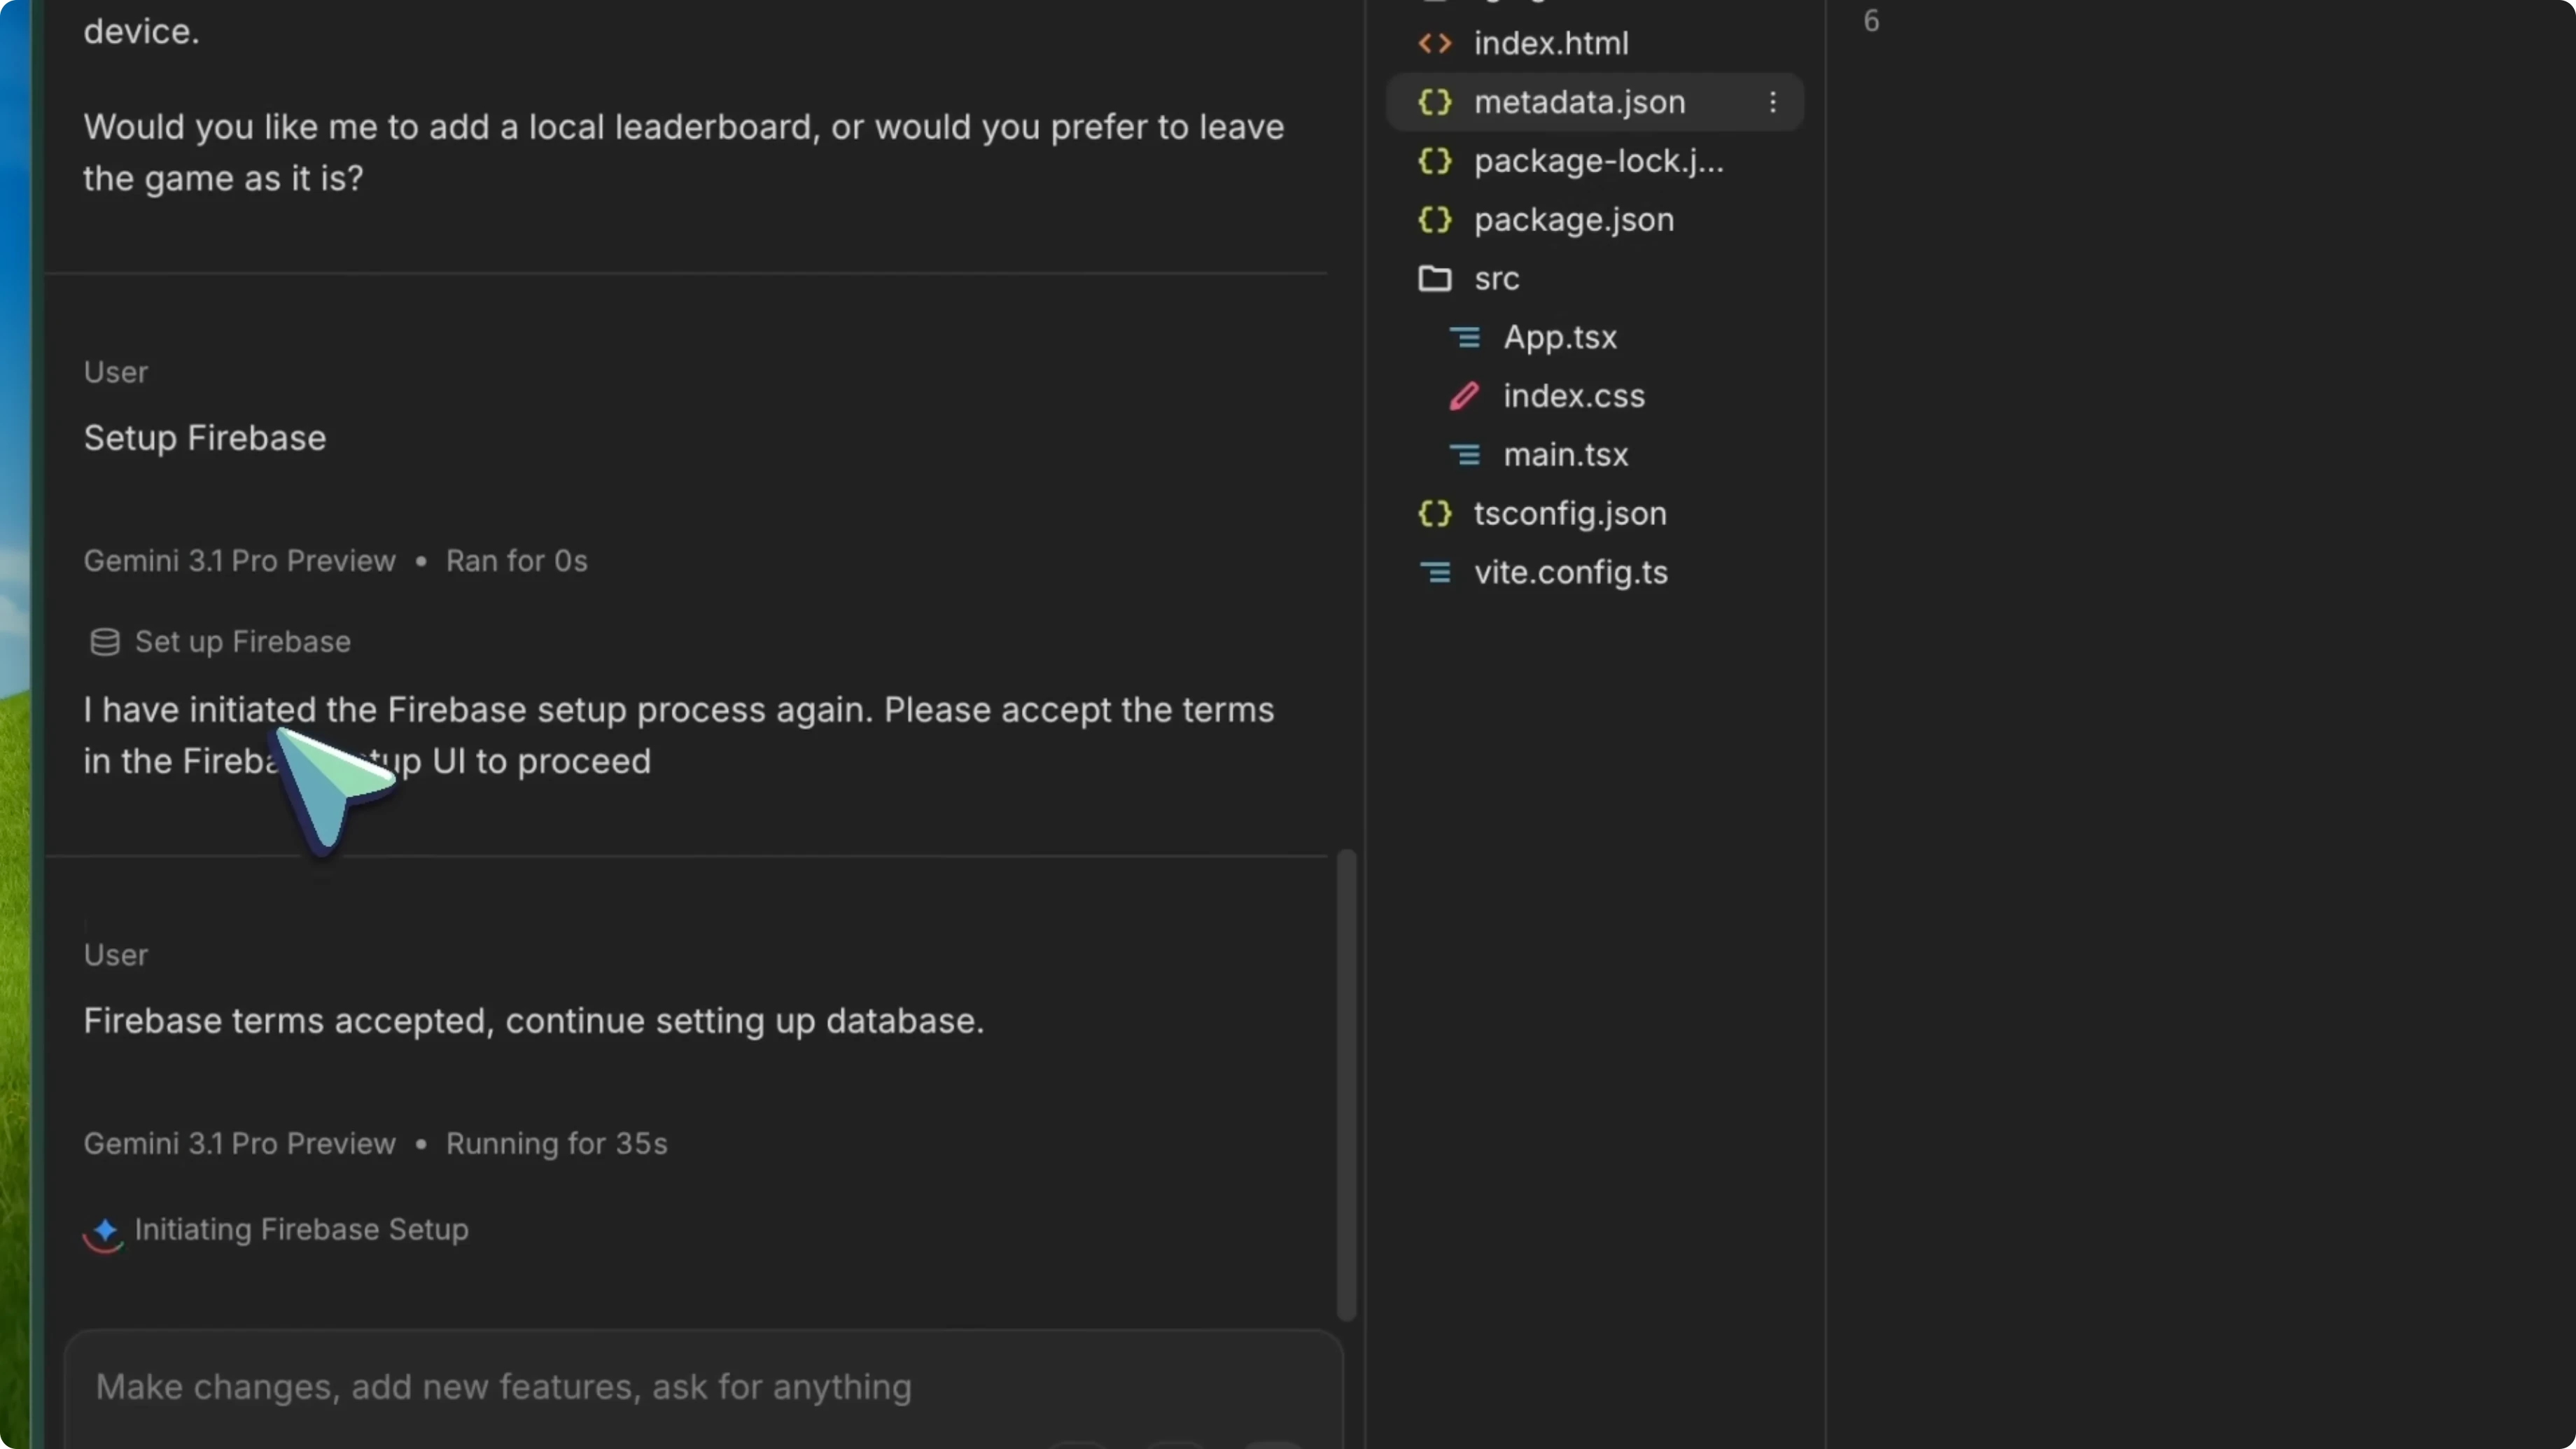Image resolution: width=2576 pixels, height=1449 pixels.
Task: Click the file icon next to main.tsx
Action: point(1466,455)
